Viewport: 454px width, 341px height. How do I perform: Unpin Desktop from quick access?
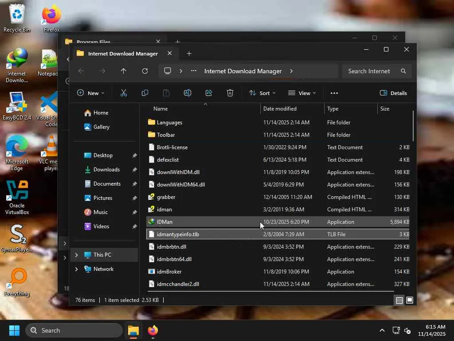(134, 155)
